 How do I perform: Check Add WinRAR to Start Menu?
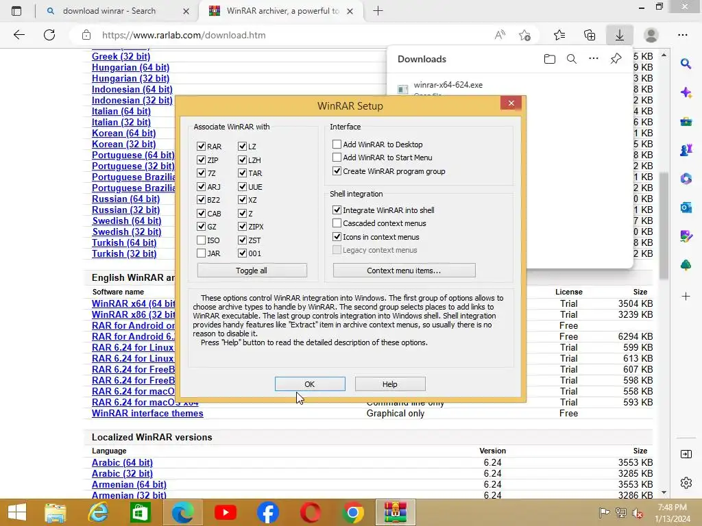pyautogui.click(x=337, y=158)
